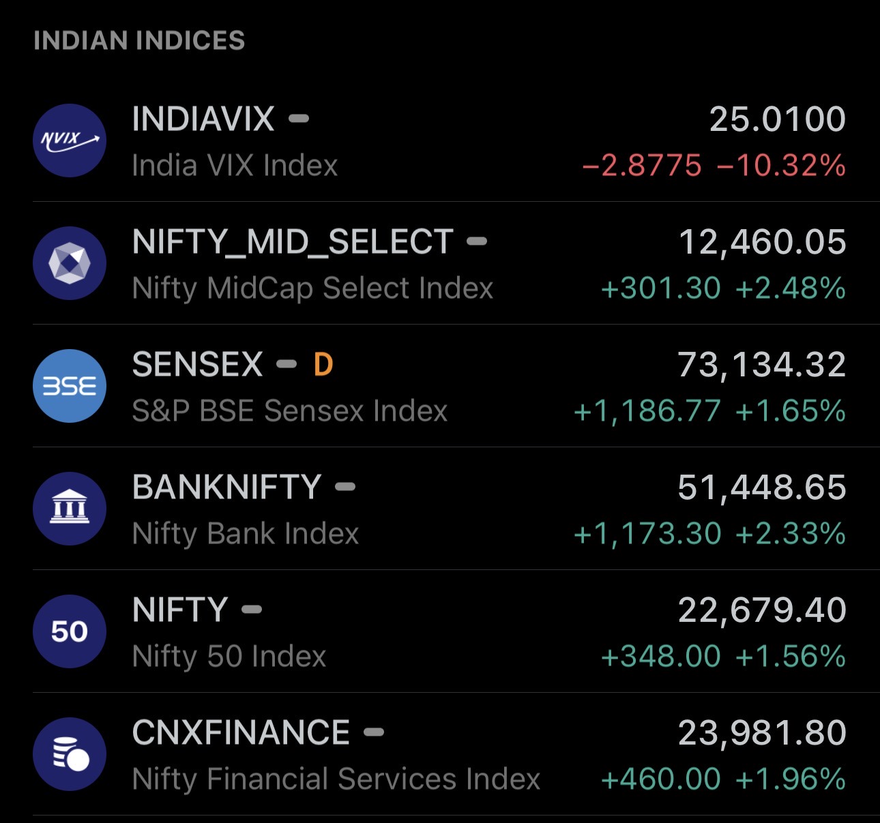
Task: Tap the India VIX round logo icon
Action: pyautogui.click(x=70, y=140)
